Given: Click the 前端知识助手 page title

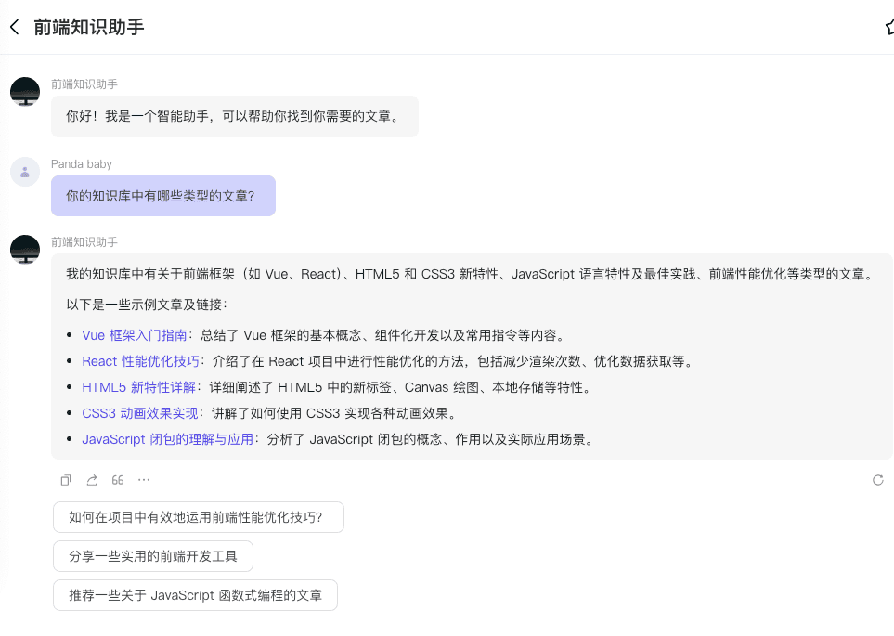Looking at the screenshot, I should coord(89,27).
